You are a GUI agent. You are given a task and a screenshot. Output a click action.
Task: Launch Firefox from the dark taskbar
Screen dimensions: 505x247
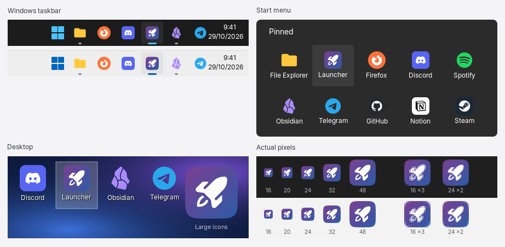tap(104, 33)
